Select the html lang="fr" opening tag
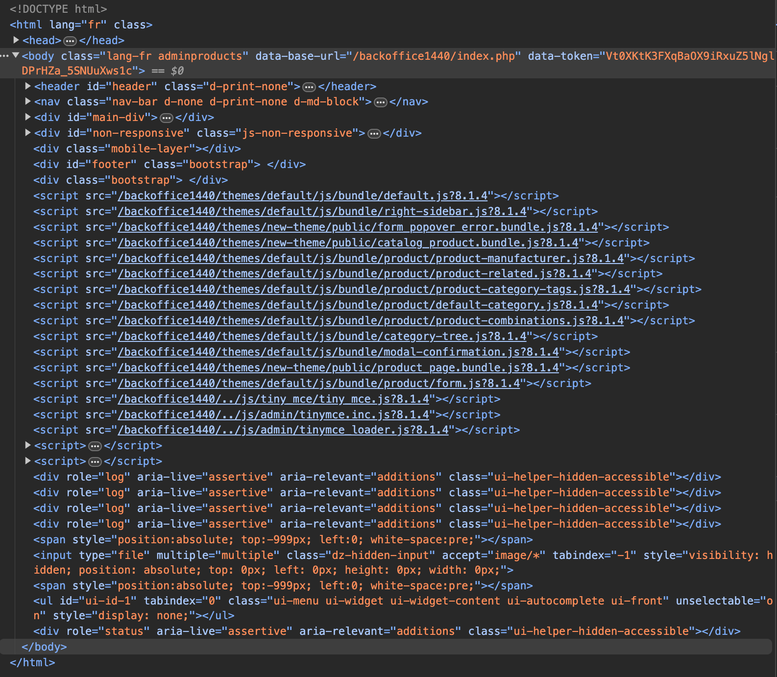 click(81, 24)
